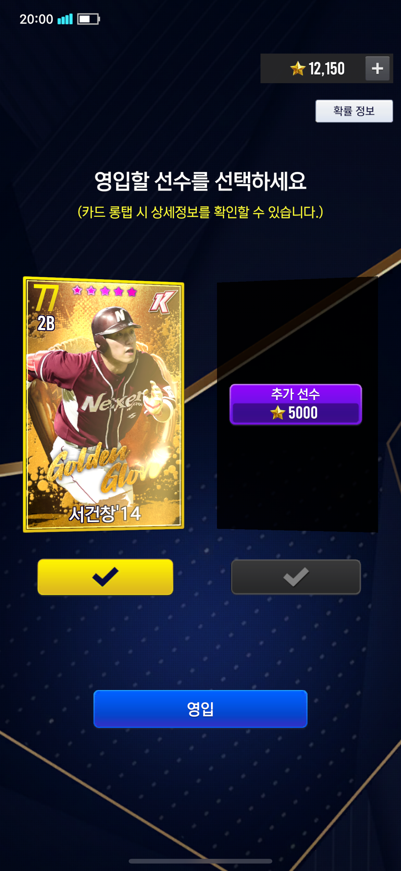Image resolution: width=401 pixels, height=871 pixels.
Task: Tap the star icon on 5000 price
Action: click(278, 412)
